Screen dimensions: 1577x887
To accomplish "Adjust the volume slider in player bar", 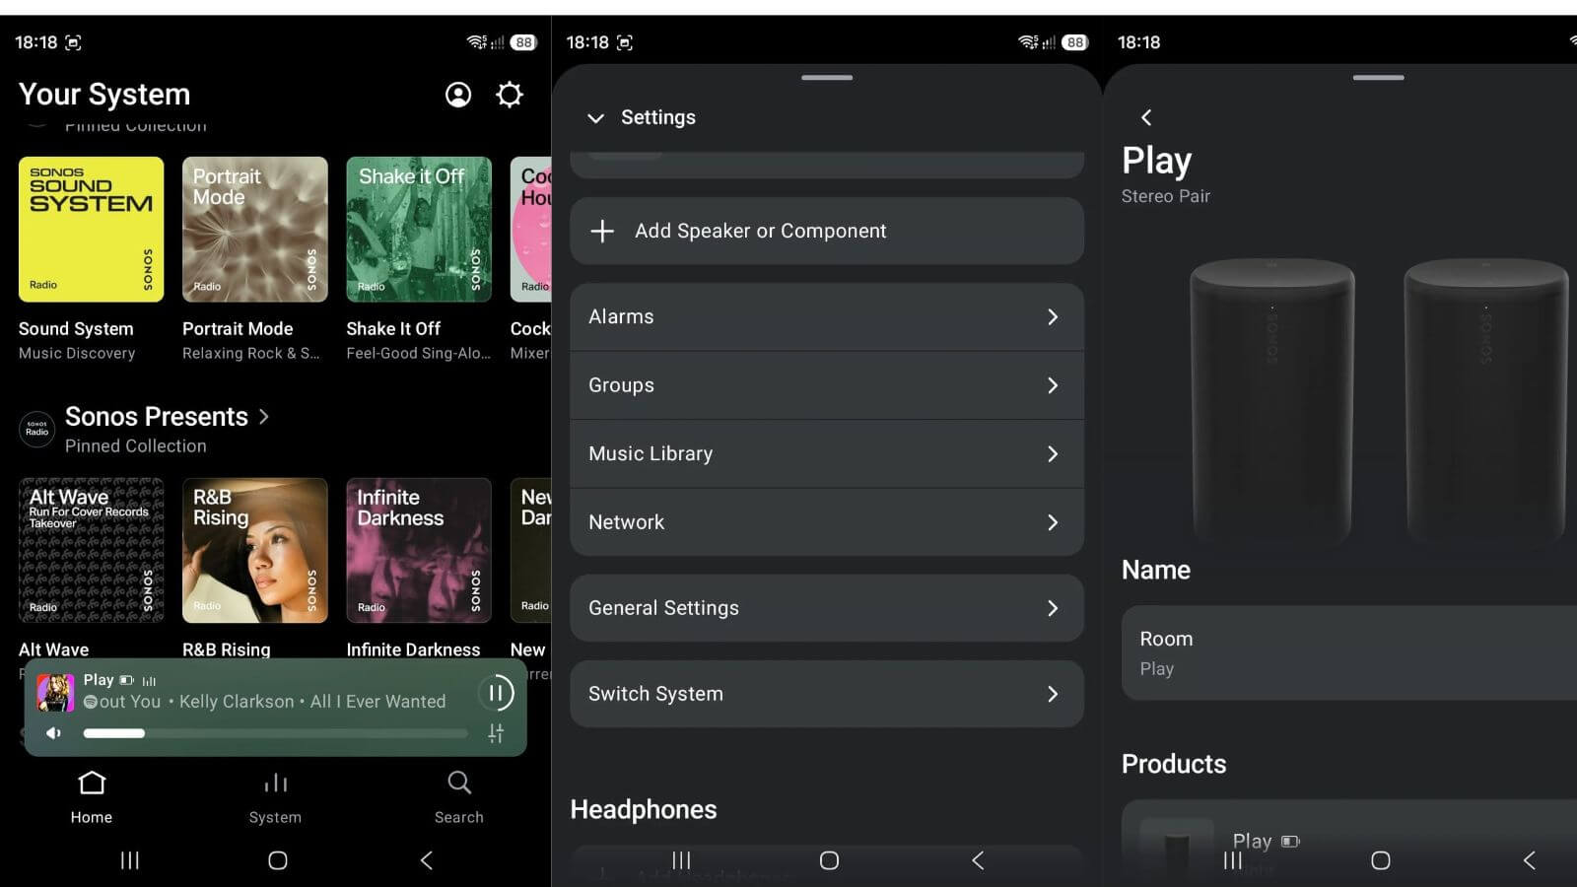I will (276, 733).
